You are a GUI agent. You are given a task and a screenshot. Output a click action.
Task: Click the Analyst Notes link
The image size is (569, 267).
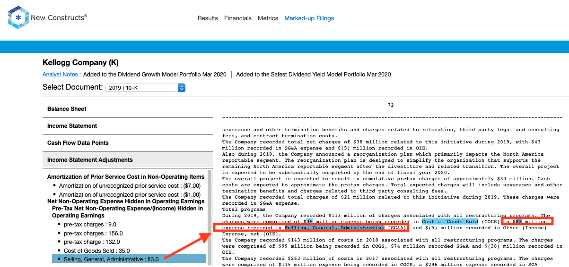click(60, 75)
